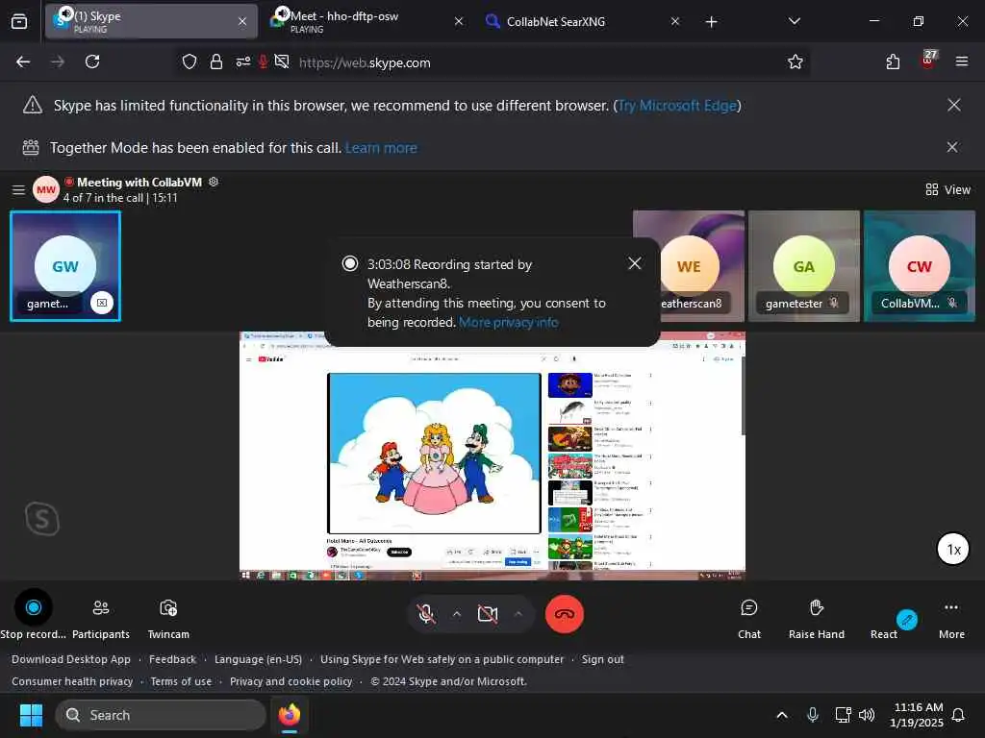This screenshot has height=738, width=985.
Task: Start Twincam feature
Action: 168,618
